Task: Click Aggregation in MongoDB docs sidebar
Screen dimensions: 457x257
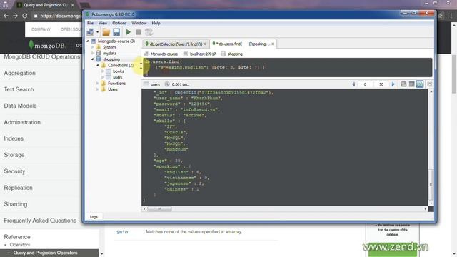Action: 19,73
